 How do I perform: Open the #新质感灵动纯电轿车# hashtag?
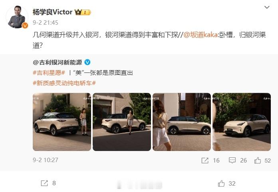[64, 83]
